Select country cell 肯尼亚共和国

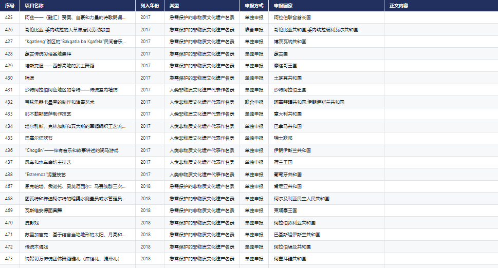pos(288,186)
